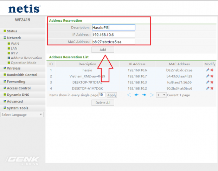Go to the next page arrow
Screen dimensions: 218x171
pos(144,95)
